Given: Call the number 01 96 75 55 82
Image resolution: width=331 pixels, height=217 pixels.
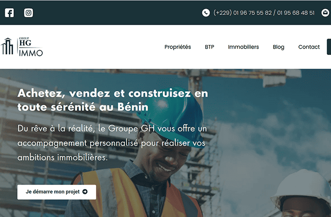Looking at the screenshot, I should (252, 13).
